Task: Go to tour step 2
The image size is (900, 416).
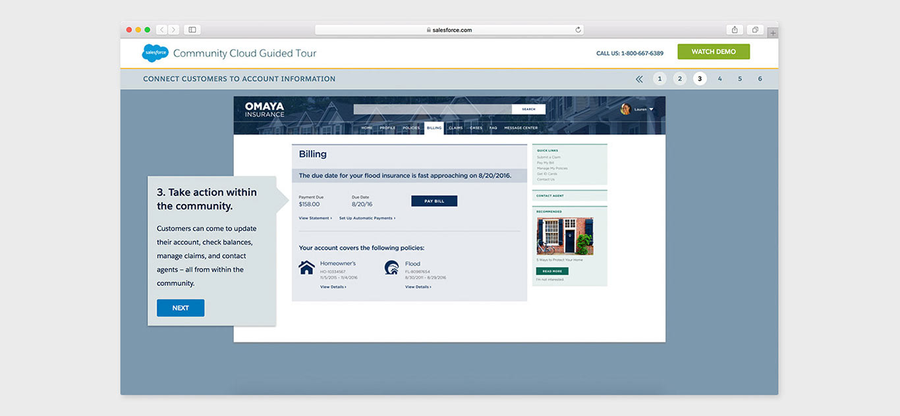Action: [680, 79]
